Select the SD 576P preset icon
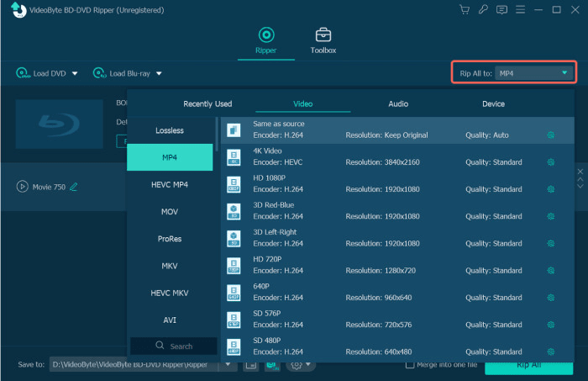 pos(234,320)
